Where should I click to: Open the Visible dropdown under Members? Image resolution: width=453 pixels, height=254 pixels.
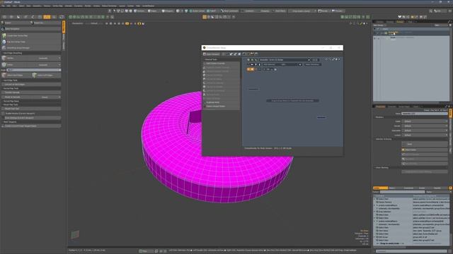425,121
